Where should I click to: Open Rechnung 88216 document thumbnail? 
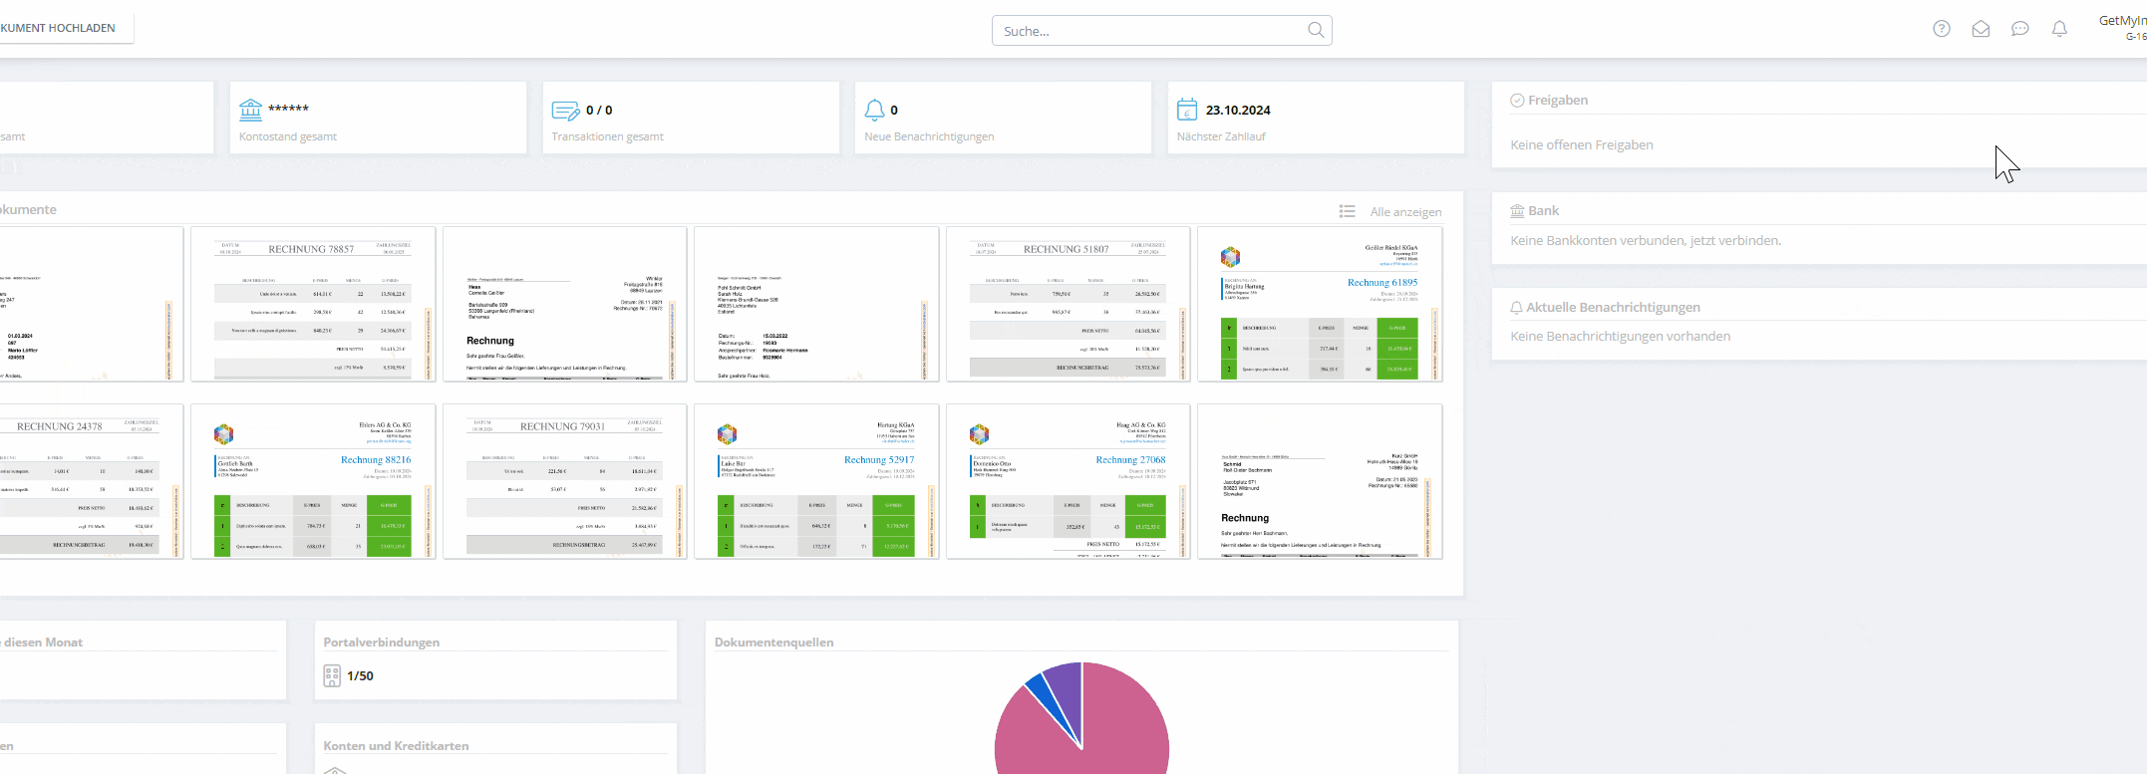click(313, 481)
